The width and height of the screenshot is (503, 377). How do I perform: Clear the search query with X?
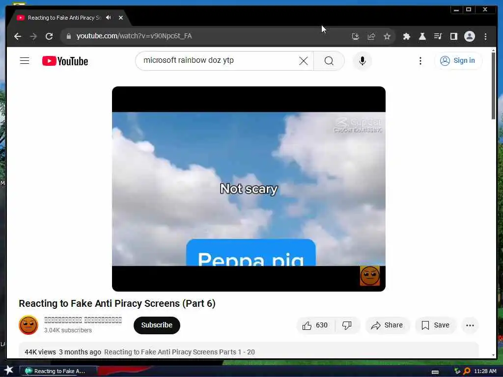coord(304,60)
